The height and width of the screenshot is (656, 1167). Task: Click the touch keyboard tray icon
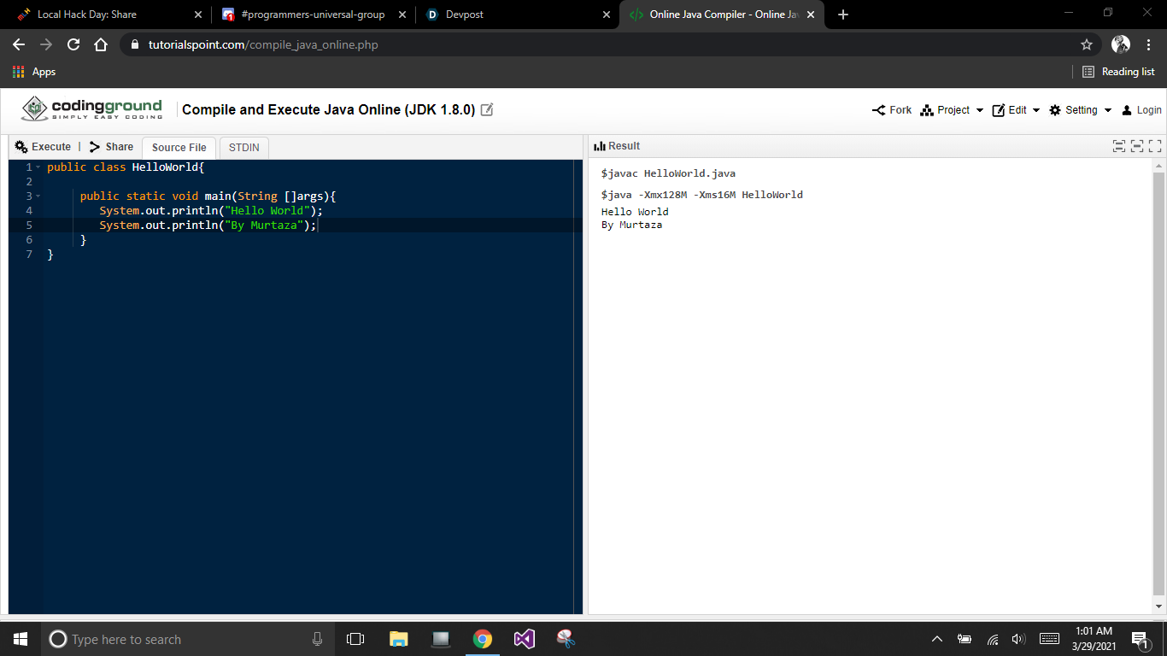pos(1050,639)
